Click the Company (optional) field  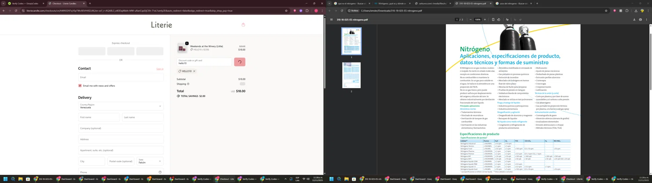121,128
